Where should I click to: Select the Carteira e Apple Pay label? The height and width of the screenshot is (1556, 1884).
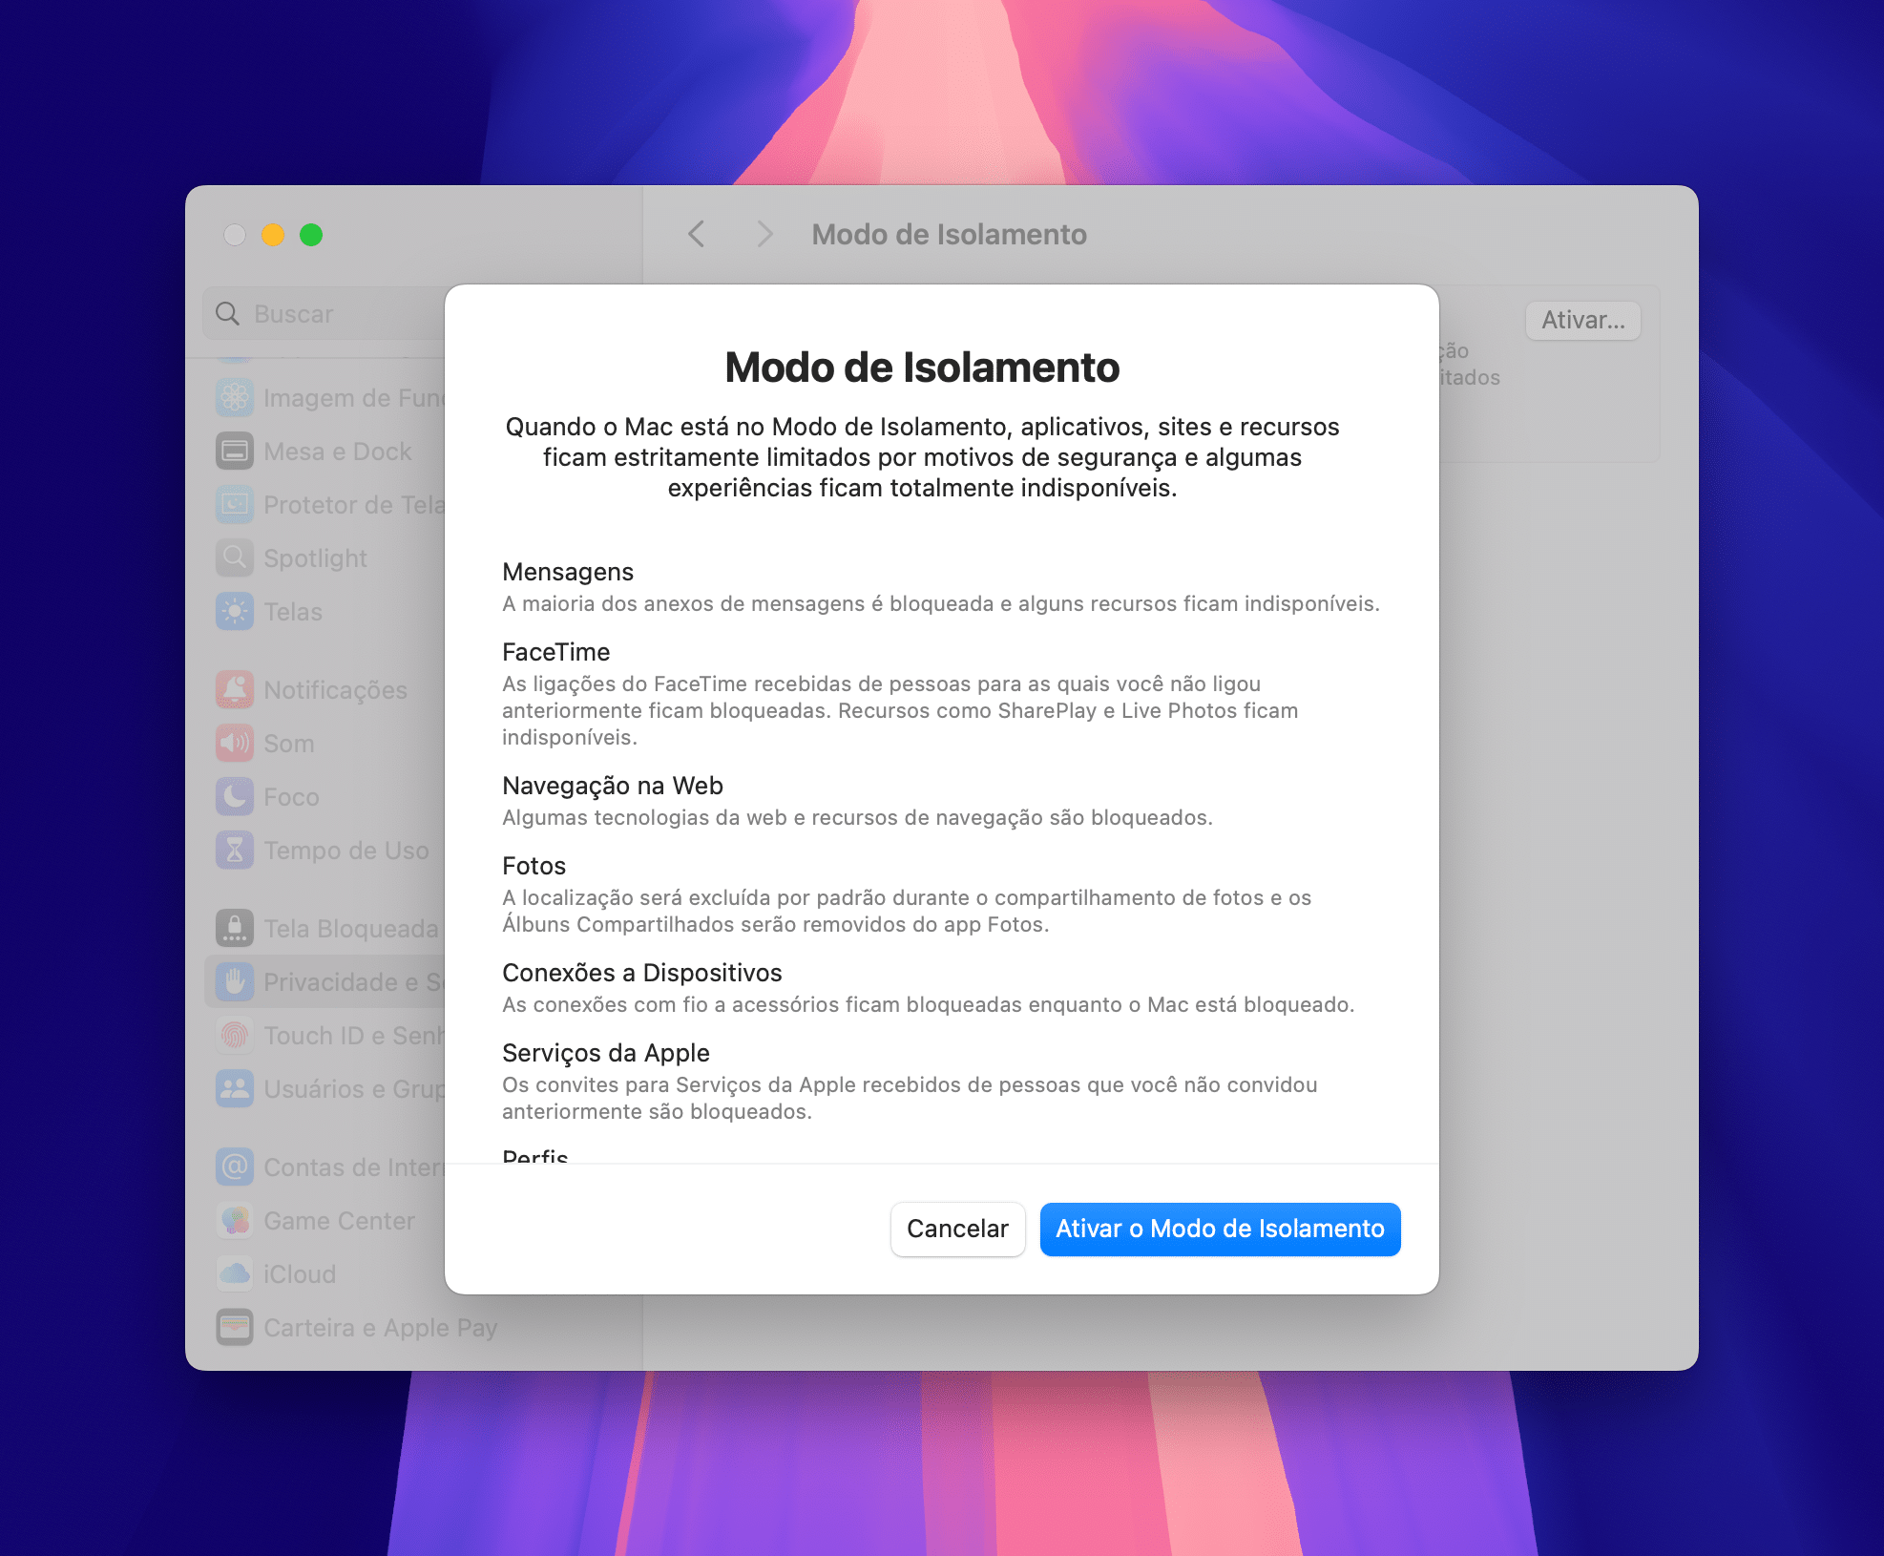tap(380, 1328)
